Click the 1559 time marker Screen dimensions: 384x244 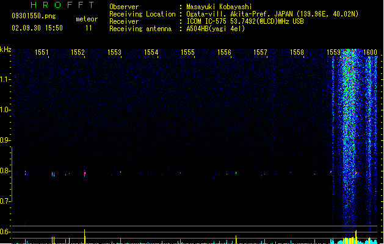click(x=333, y=52)
